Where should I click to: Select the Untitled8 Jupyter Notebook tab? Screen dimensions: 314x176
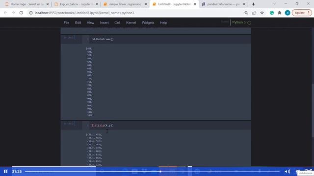pyautogui.click(x=174, y=4)
